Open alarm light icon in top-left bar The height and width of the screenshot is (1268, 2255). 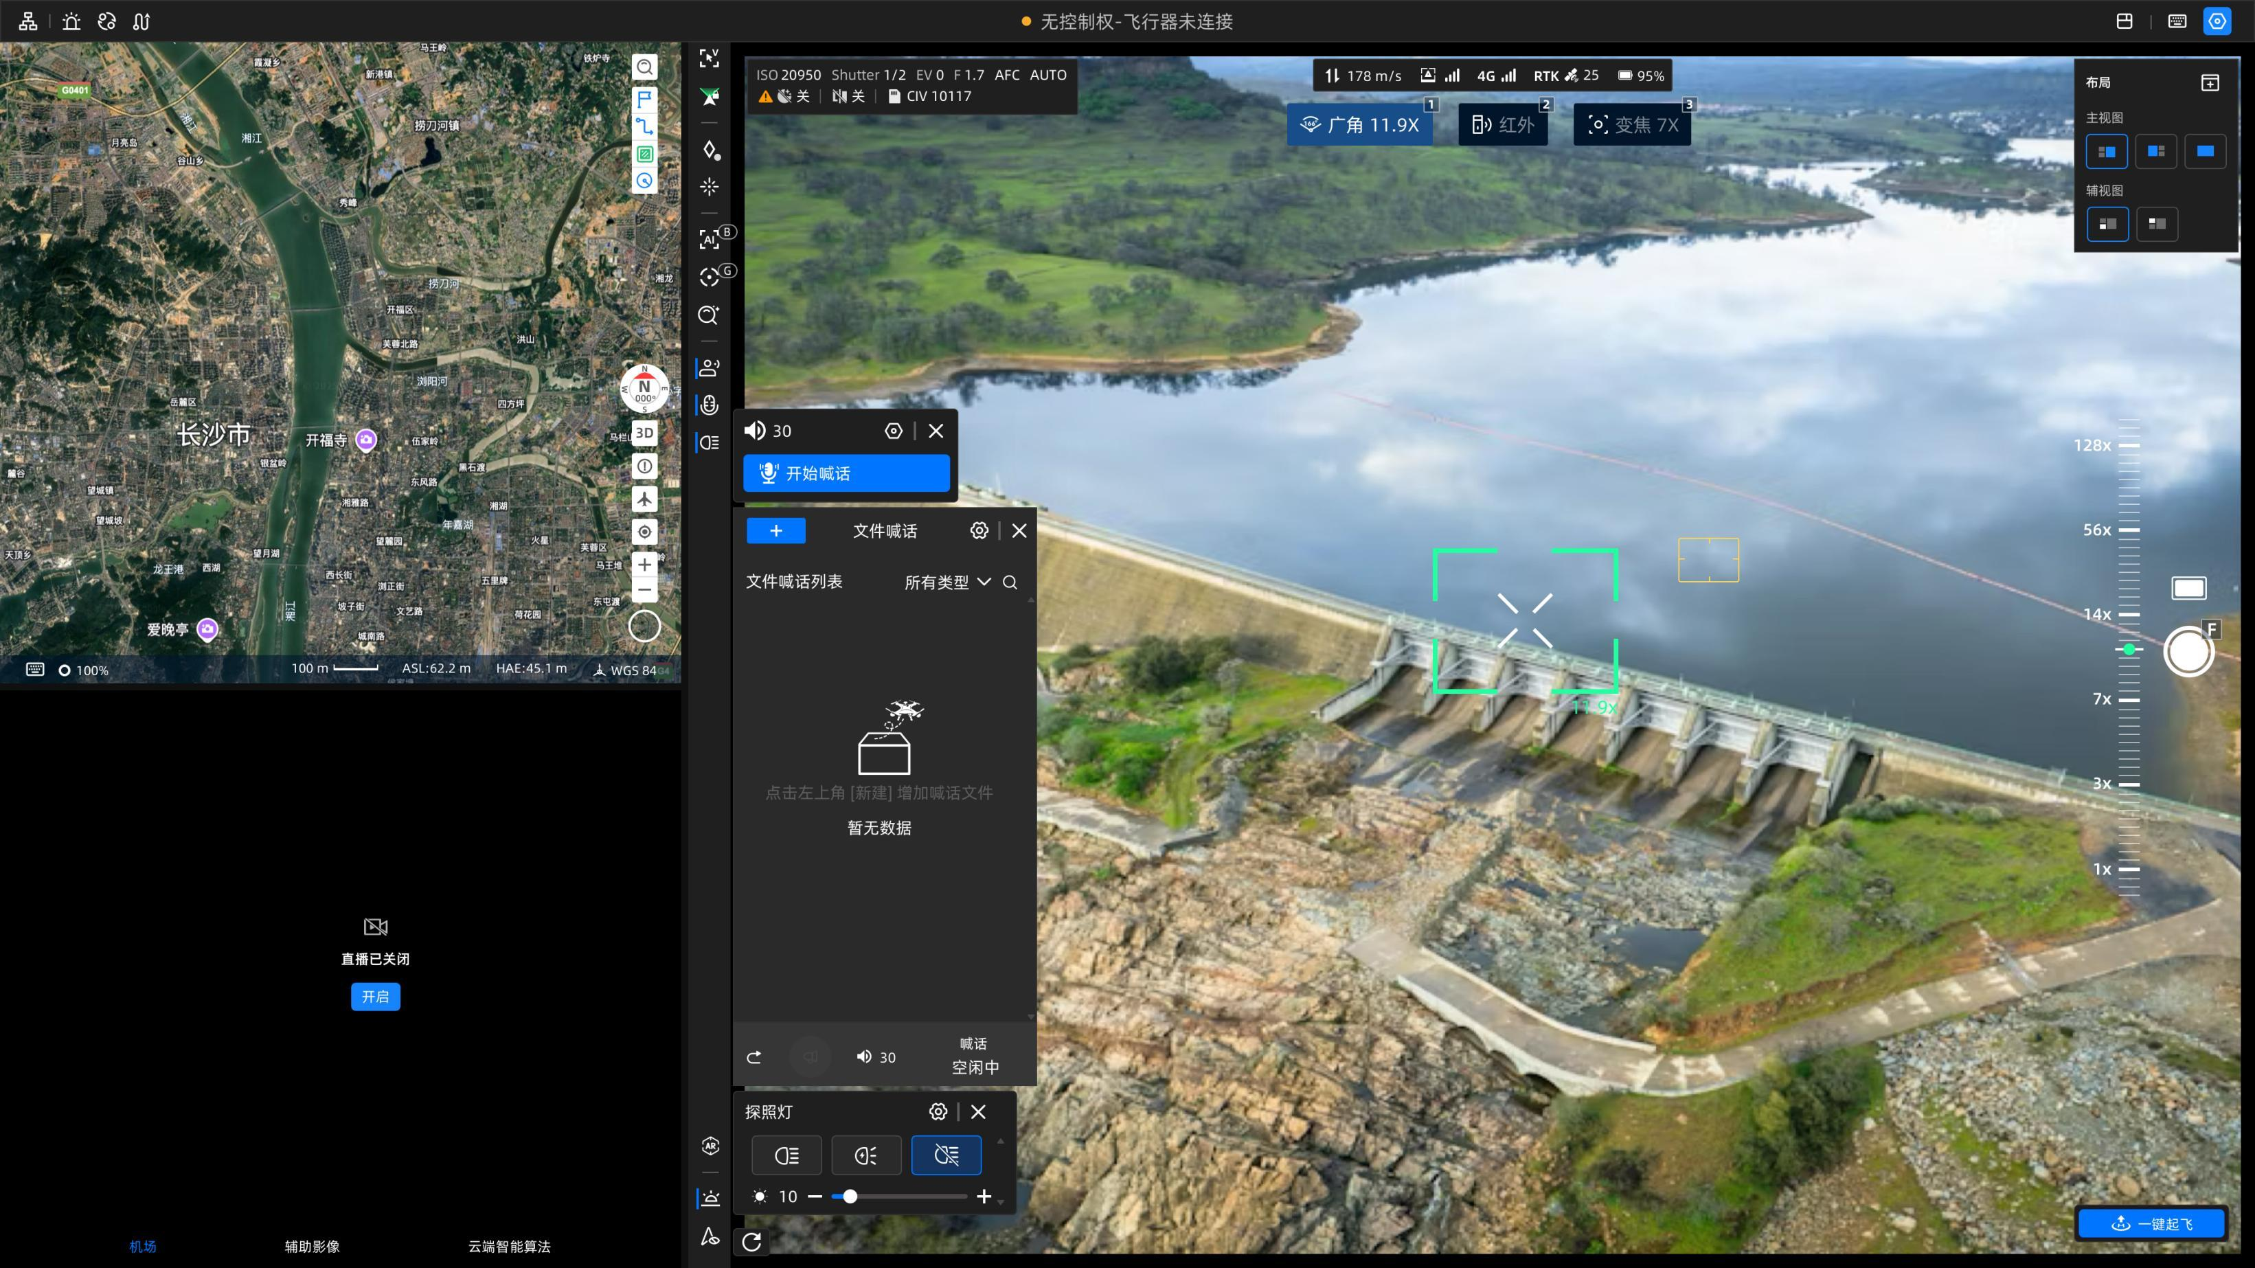tap(72, 21)
